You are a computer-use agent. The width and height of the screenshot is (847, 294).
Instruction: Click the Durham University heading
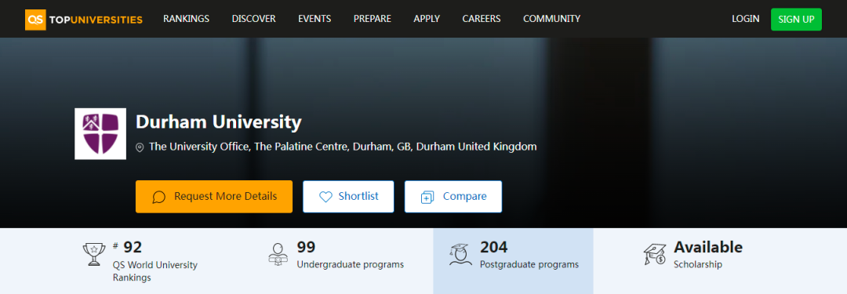click(219, 122)
